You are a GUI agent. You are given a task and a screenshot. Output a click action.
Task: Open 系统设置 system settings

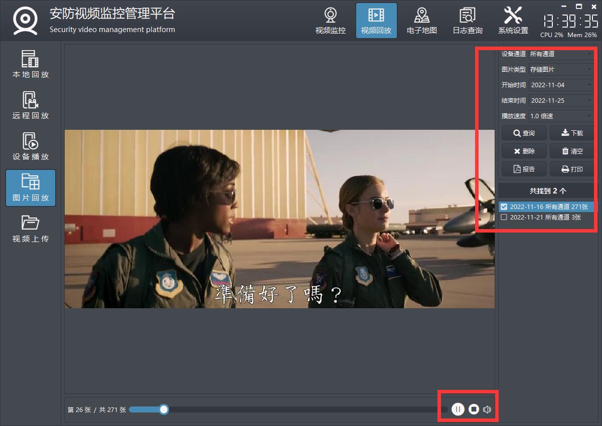coord(513,21)
